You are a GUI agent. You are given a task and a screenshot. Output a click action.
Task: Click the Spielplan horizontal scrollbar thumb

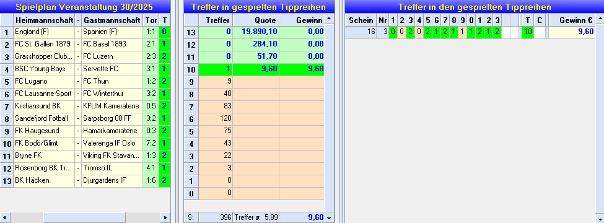84,217
